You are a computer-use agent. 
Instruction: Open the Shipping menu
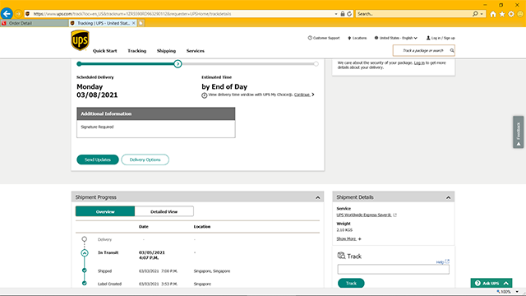point(166,51)
